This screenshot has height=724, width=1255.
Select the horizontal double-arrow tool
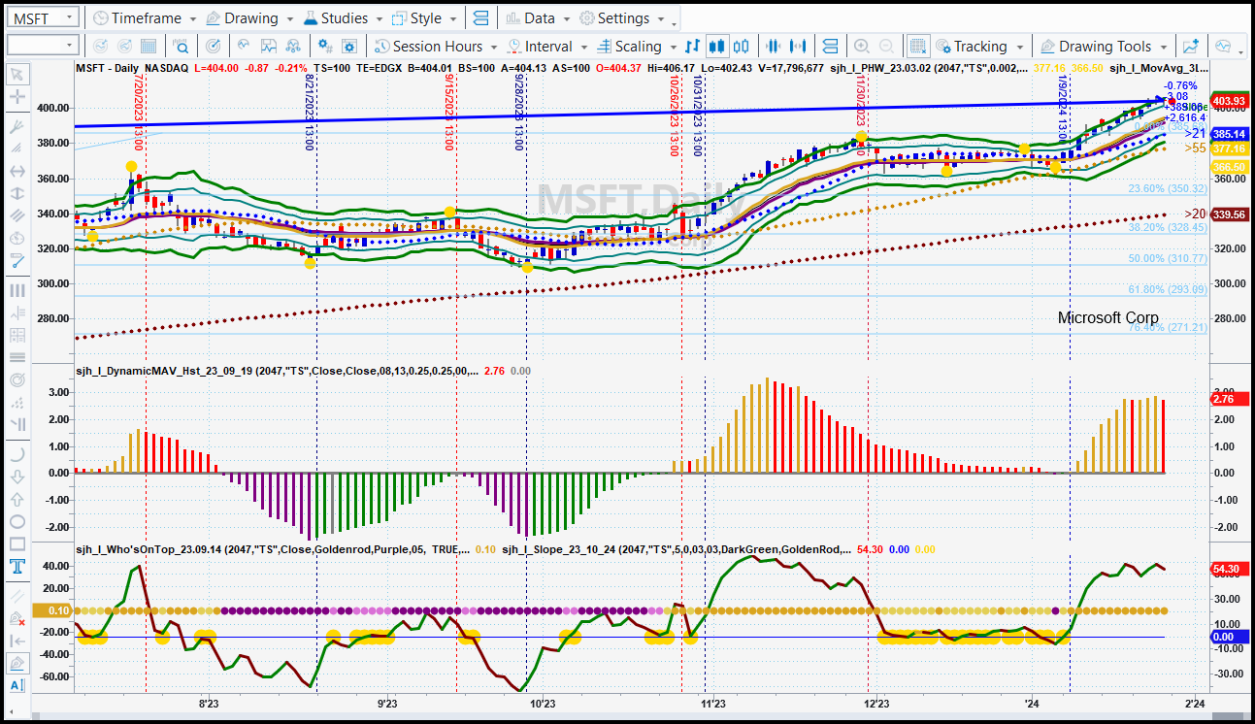tap(17, 171)
